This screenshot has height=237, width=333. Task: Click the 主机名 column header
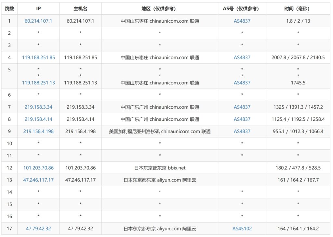click(x=80, y=9)
